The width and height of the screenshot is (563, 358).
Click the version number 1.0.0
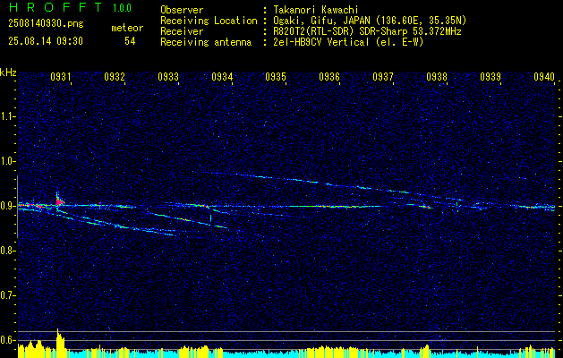pyautogui.click(x=122, y=8)
